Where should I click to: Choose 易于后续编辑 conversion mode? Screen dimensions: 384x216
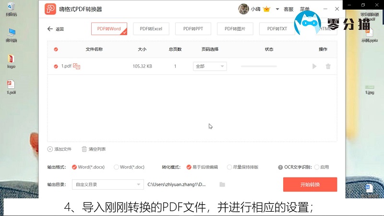[x=202, y=167]
